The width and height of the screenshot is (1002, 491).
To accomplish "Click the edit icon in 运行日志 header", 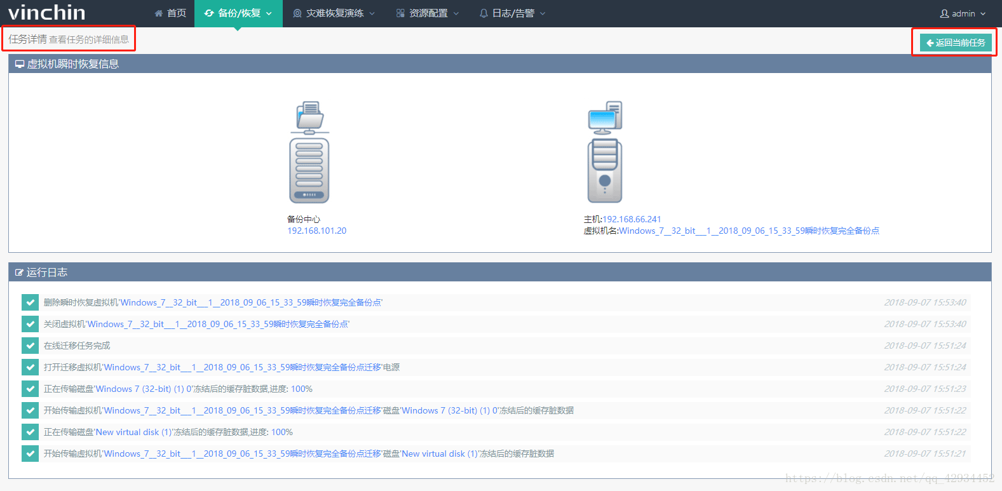I will 20,272.
